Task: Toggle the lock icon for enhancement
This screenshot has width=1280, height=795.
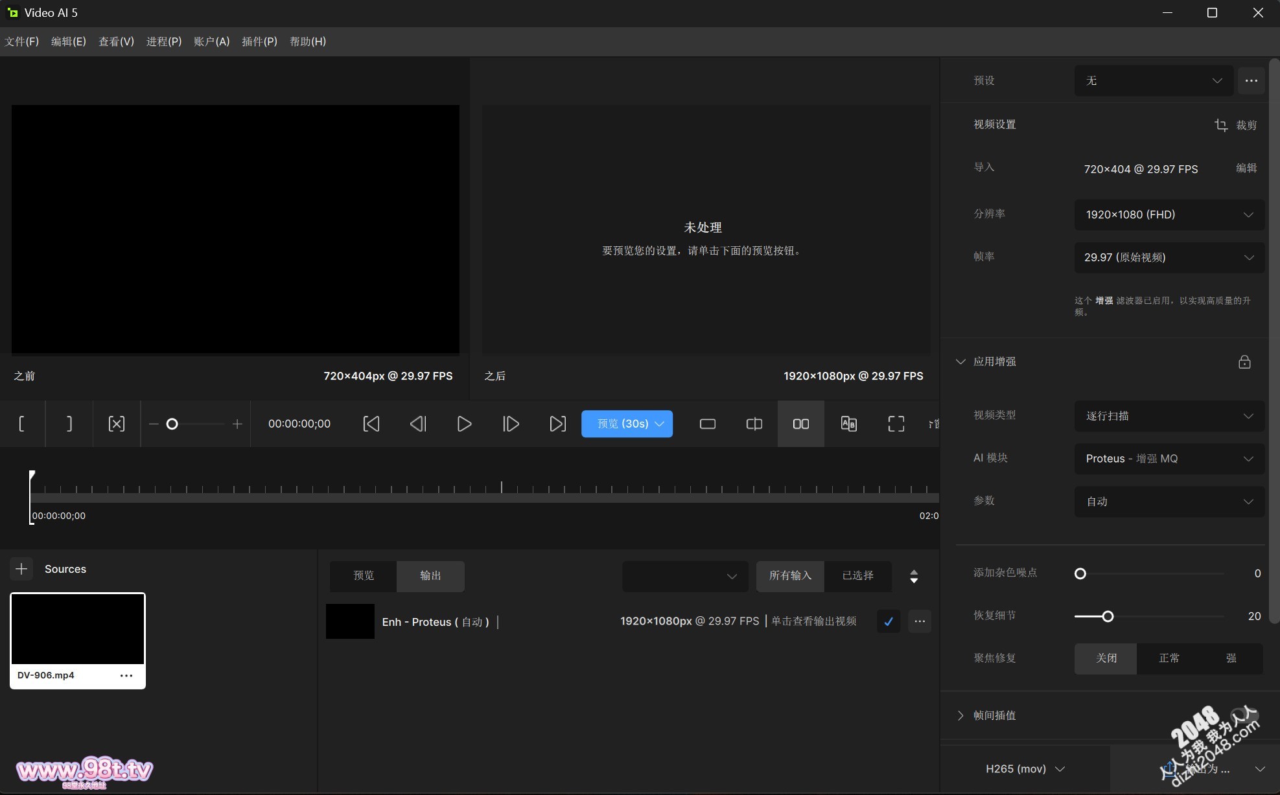Action: (x=1244, y=362)
